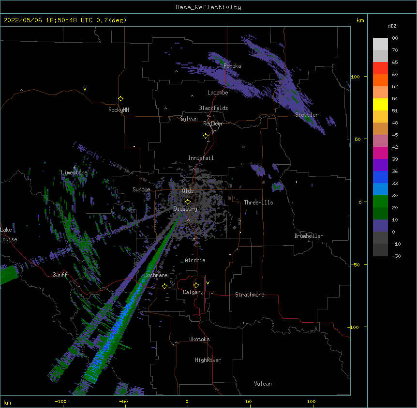Select the red 60–65 dBZ legend swatch
Image resolution: width=417 pixels, height=408 pixels.
[380, 68]
